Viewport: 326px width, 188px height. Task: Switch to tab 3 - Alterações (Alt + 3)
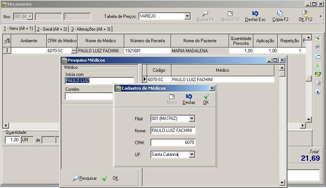(91, 29)
